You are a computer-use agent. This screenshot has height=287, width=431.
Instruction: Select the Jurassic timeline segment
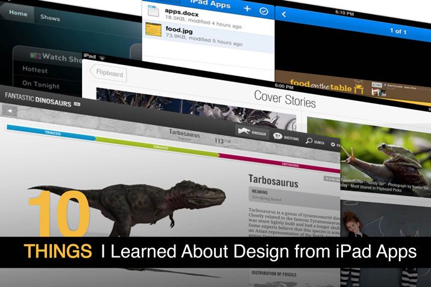click(158, 147)
